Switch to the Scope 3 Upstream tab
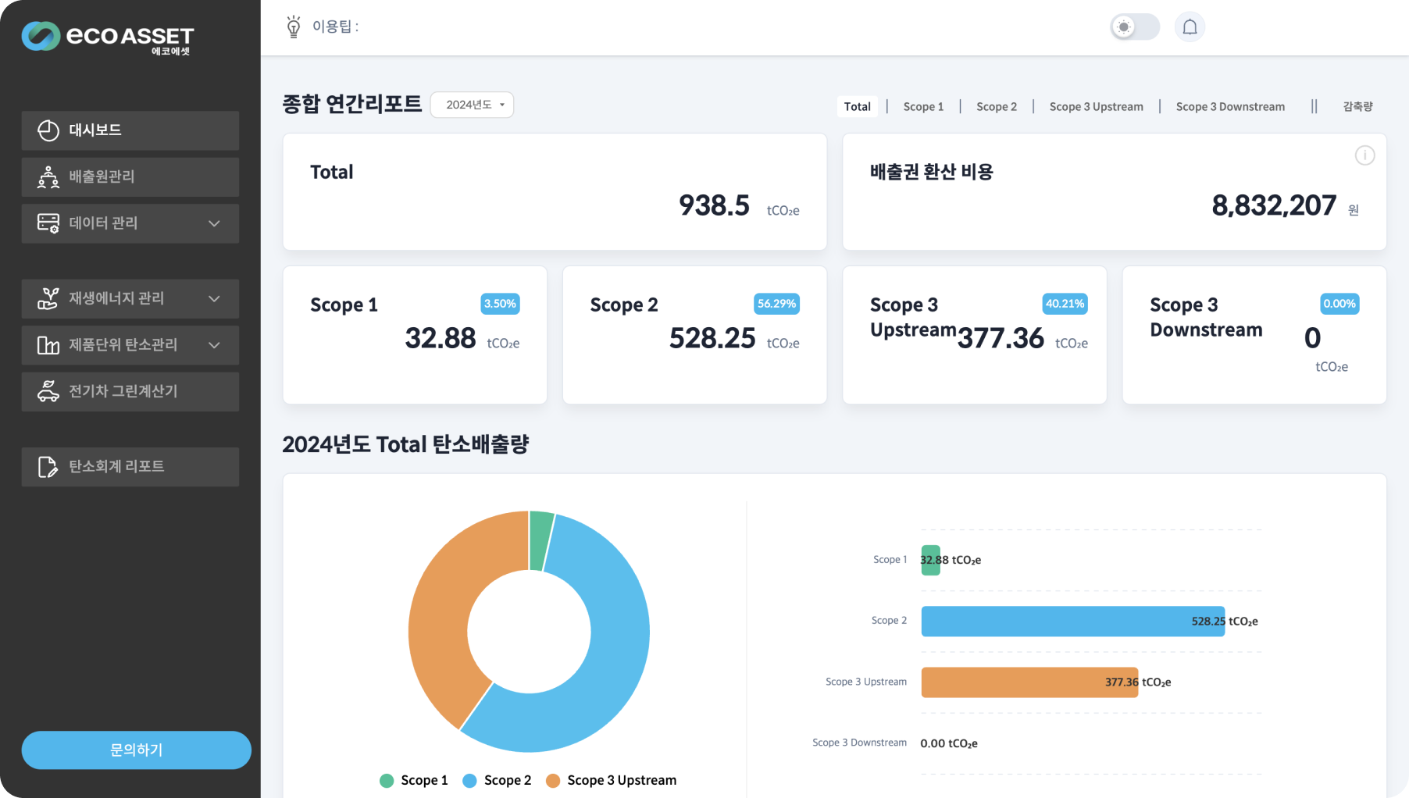1409x798 pixels. [1096, 106]
